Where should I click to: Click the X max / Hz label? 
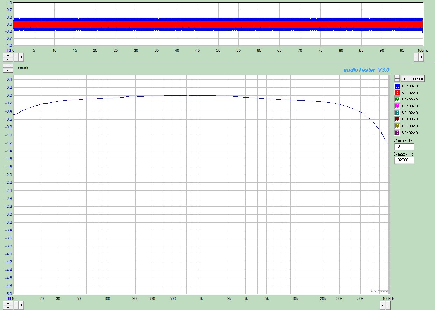[x=404, y=154]
